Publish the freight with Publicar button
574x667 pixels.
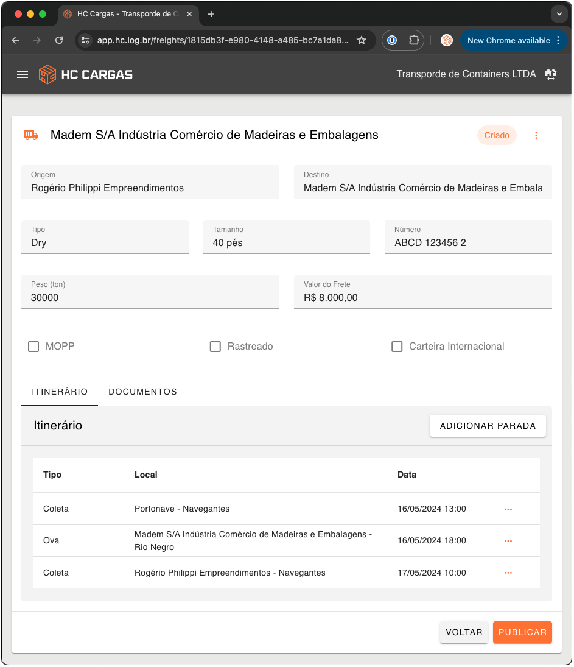[x=522, y=632]
